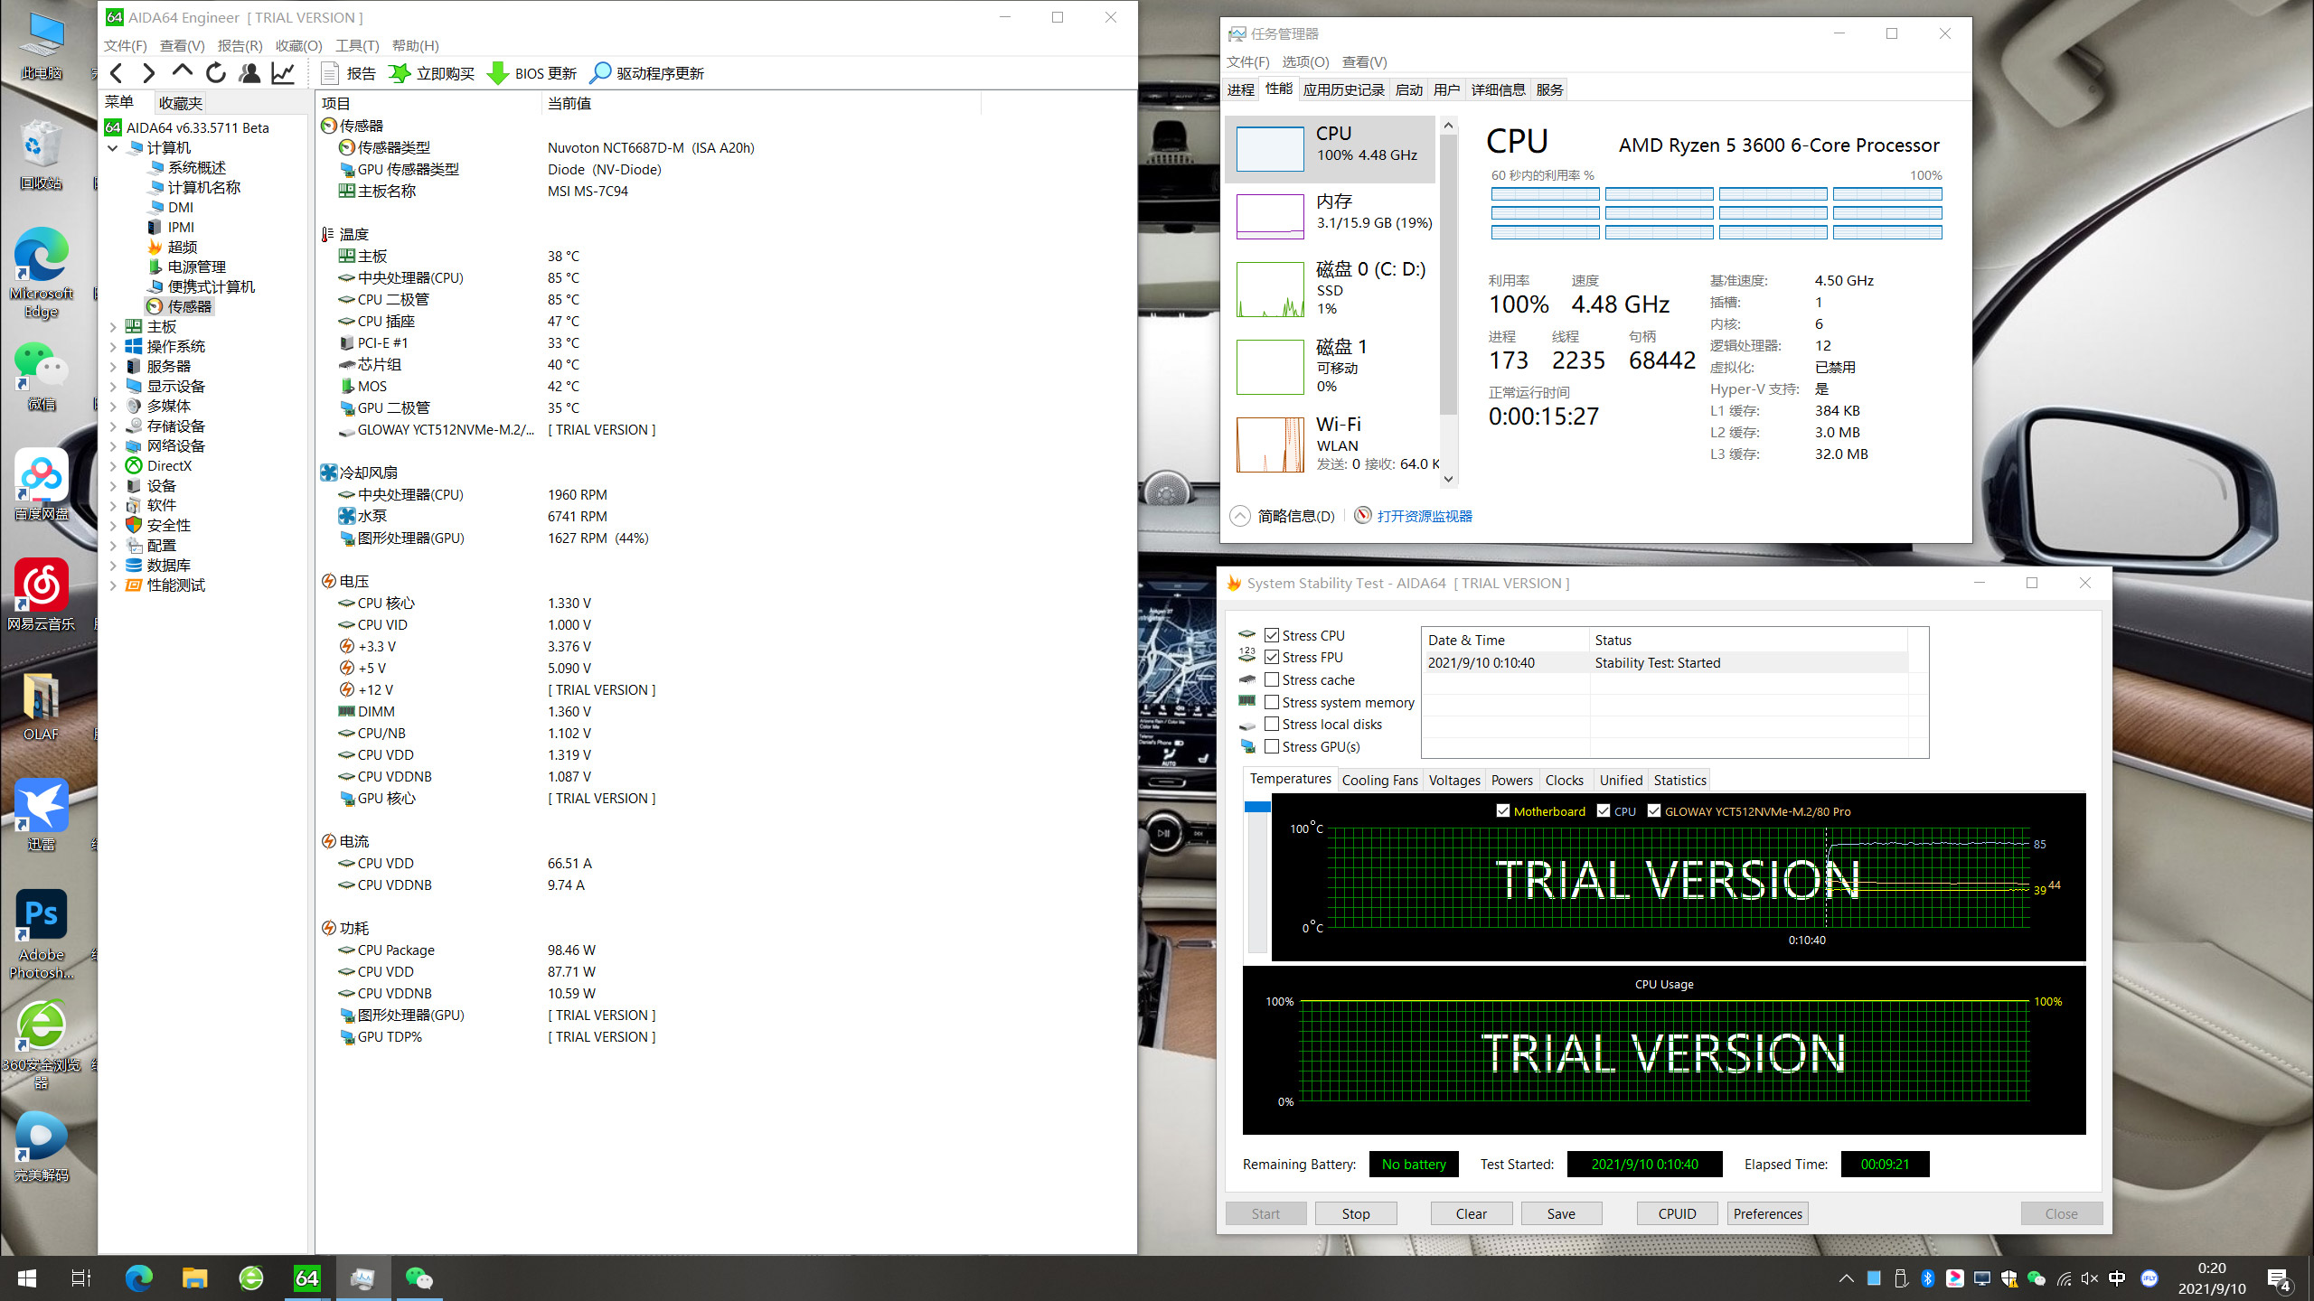Open the 工具(T) menu in AIDA64
This screenshot has height=1301, width=2314.
tap(356, 45)
